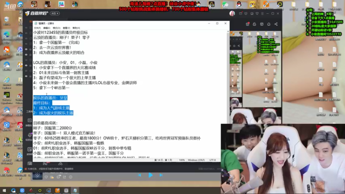Click the line '5：拿下一个峡谷第一' in Notepad
This screenshot has height=194, width=345.
click(x=51, y=88)
